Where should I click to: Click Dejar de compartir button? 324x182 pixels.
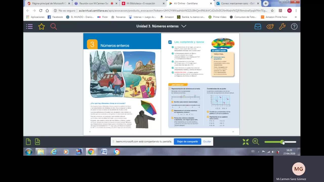click(x=187, y=142)
